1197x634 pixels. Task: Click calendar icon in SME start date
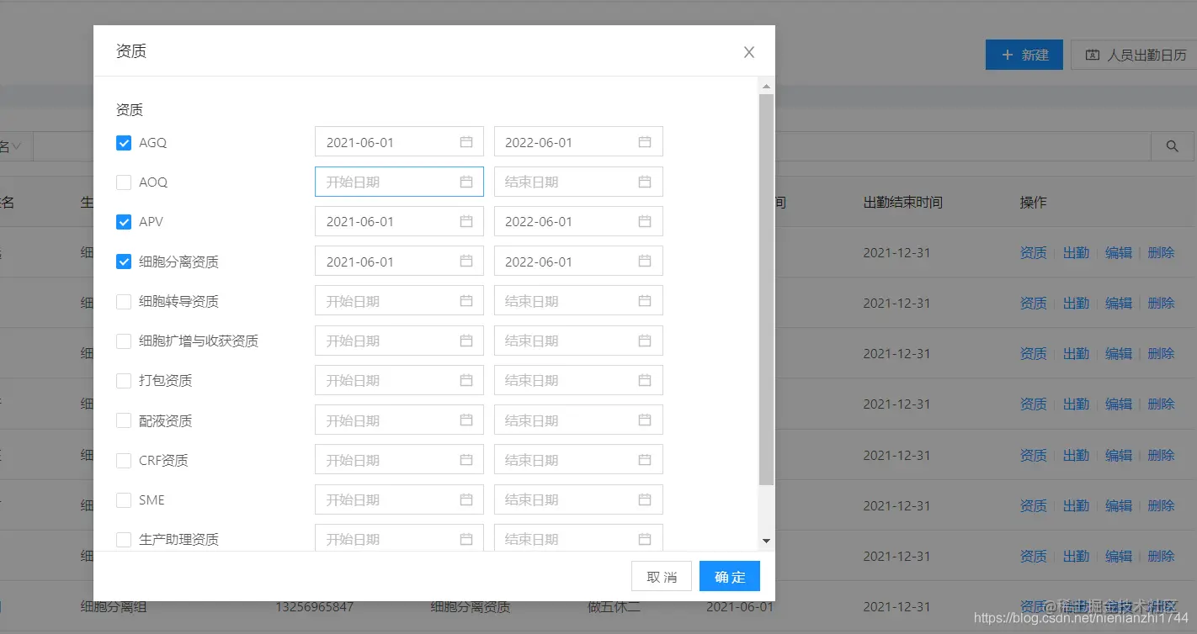point(466,499)
